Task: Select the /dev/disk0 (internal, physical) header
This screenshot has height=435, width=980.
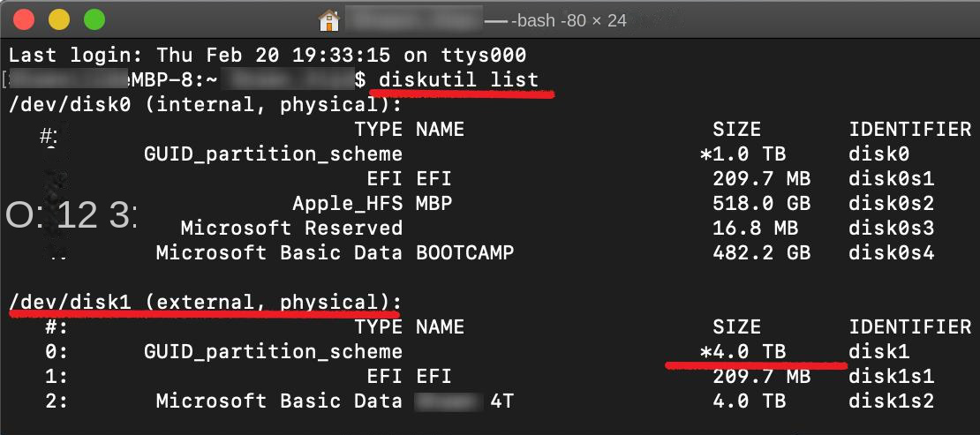Action: (x=205, y=105)
